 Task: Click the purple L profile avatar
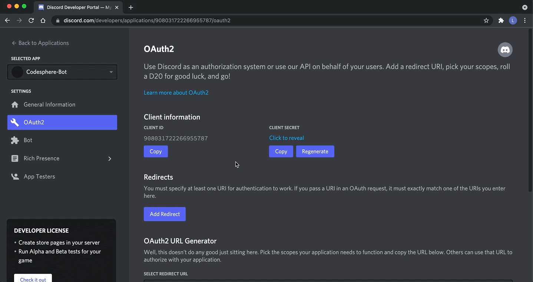(x=513, y=20)
